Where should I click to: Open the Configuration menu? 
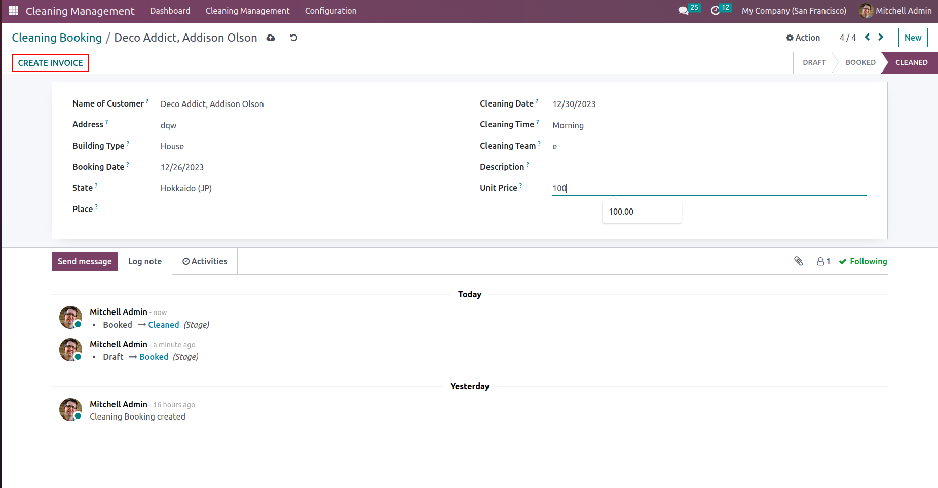(x=331, y=11)
